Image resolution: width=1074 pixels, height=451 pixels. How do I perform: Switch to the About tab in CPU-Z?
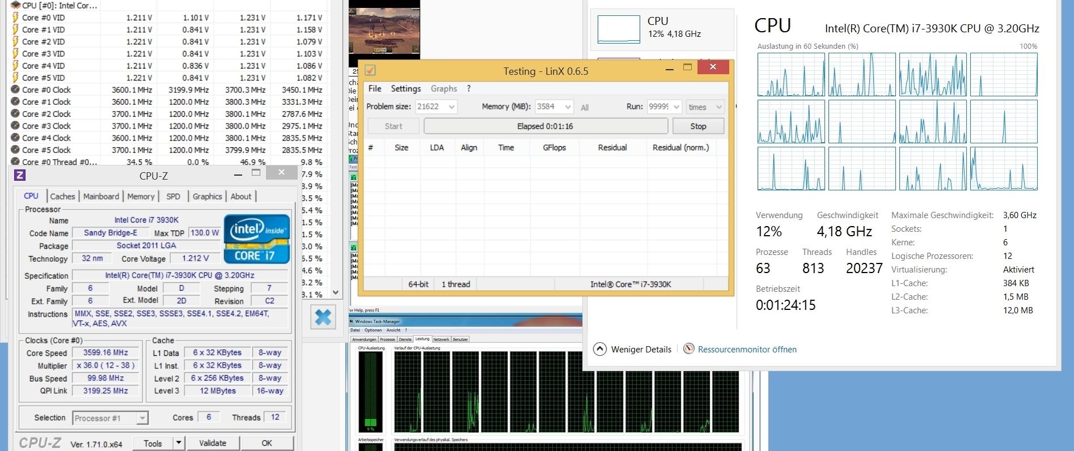tap(241, 196)
